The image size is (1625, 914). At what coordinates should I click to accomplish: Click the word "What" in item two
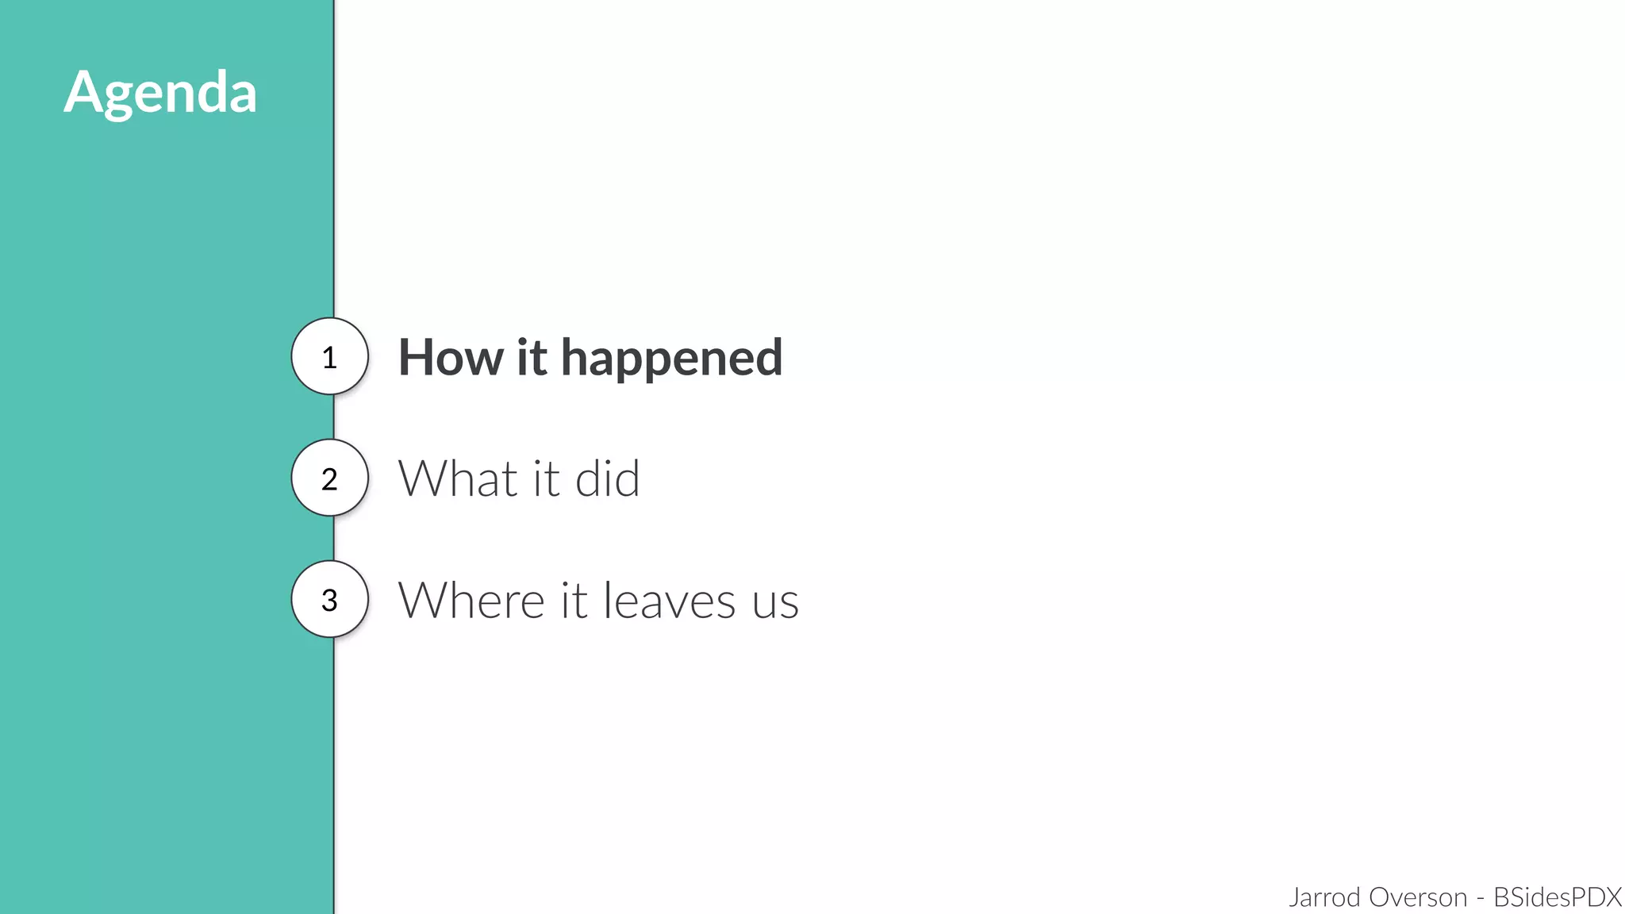tap(458, 478)
